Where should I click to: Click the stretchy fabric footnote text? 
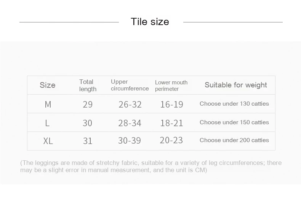[150, 166]
